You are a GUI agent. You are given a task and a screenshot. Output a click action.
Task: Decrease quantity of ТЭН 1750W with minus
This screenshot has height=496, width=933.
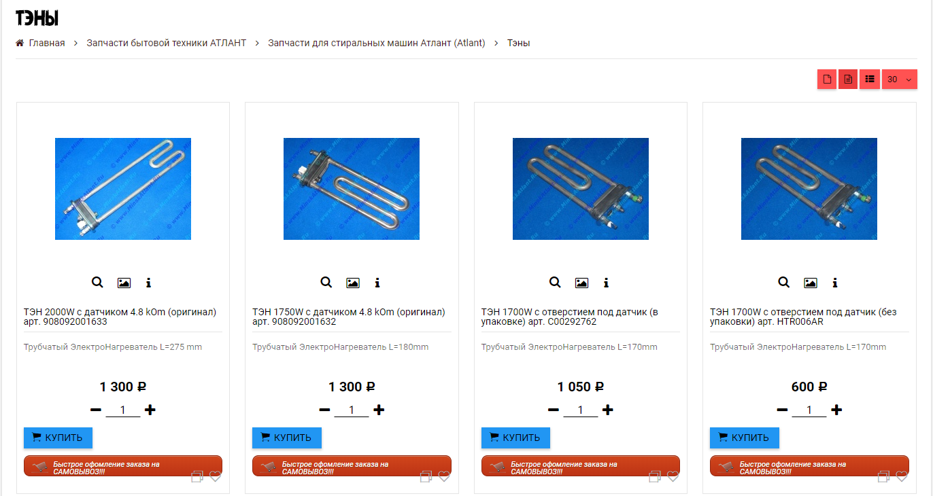tap(324, 410)
